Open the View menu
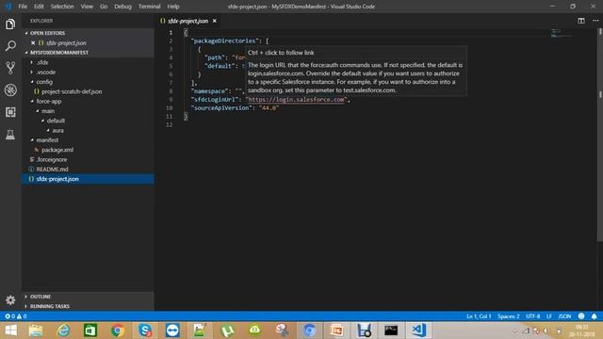The width and height of the screenshot is (603, 339). (87, 7)
